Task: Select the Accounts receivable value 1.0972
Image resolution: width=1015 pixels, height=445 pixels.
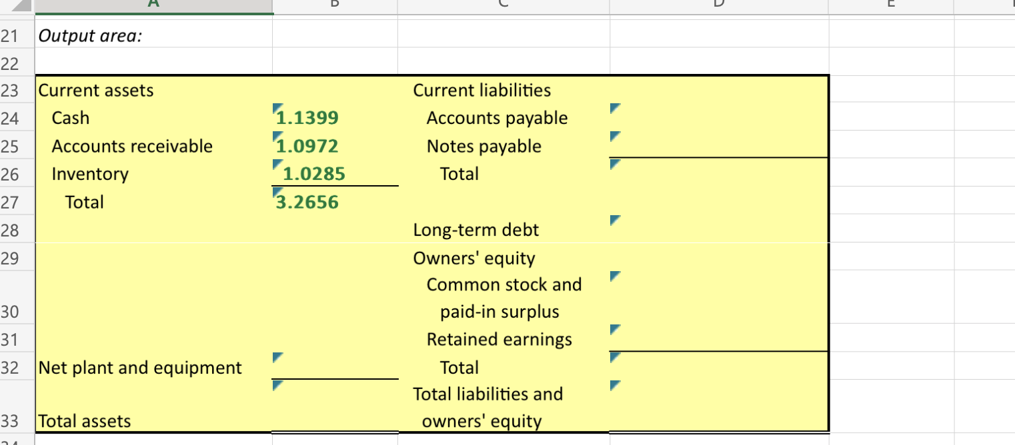Action: pos(335,145)
